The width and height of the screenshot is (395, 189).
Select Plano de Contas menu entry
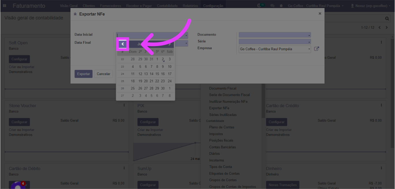[x=221, y=127]
